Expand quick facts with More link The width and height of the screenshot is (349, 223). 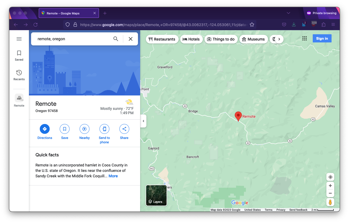[113, 176]
